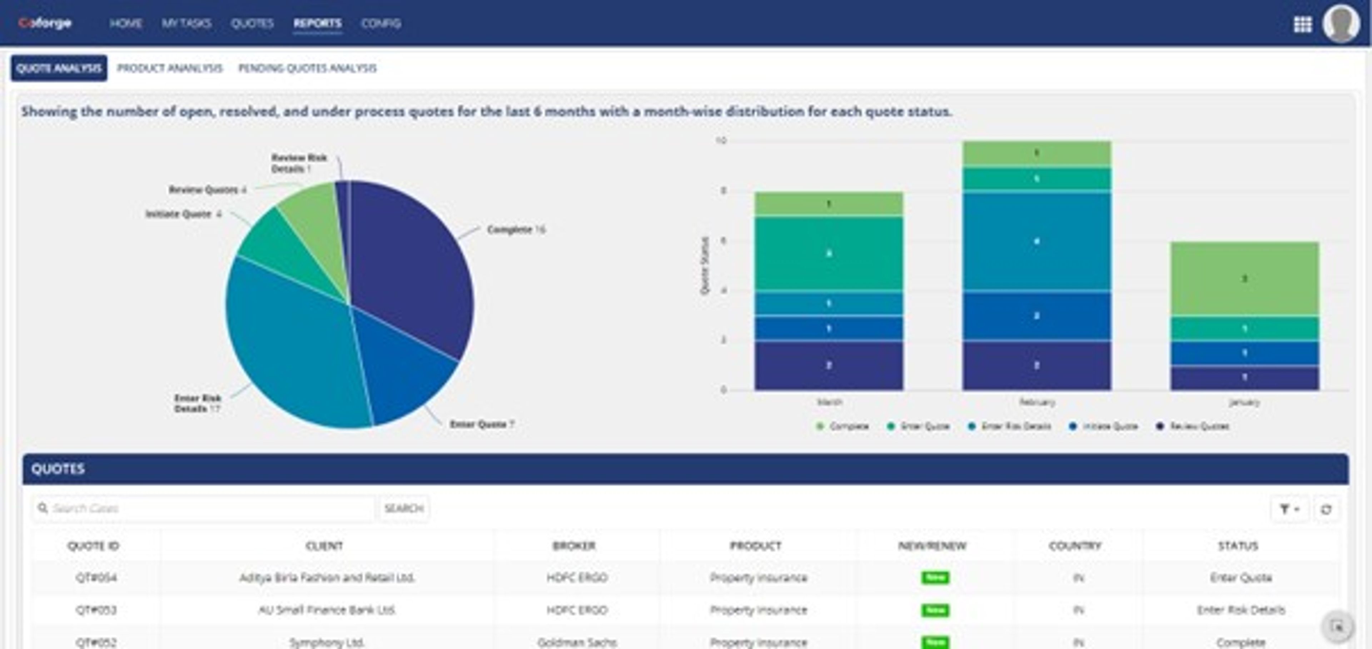Refresh the quotes table

[1326, 509]
